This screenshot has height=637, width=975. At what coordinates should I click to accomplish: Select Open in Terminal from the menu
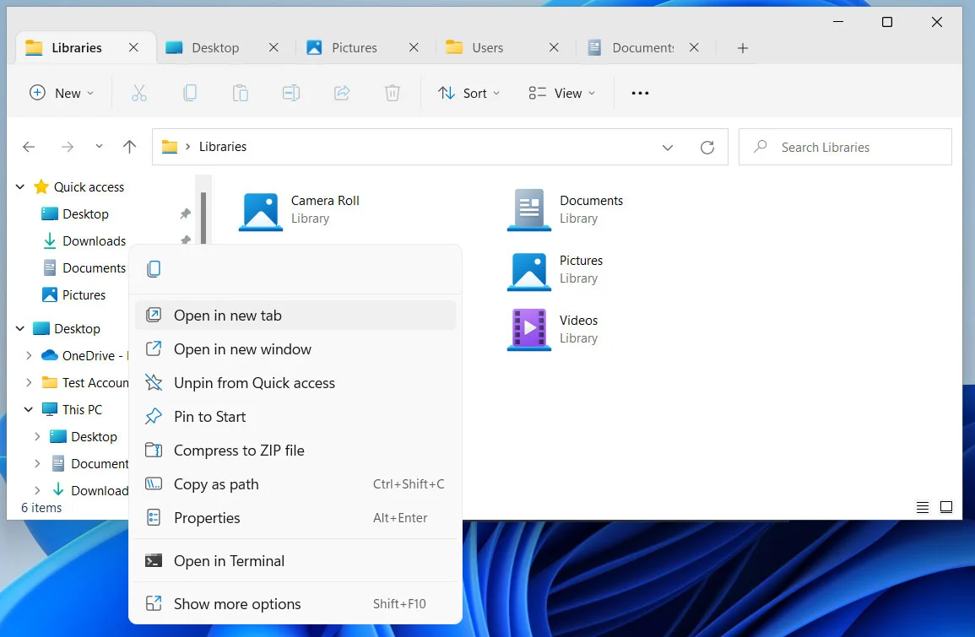tap(229, 560)
